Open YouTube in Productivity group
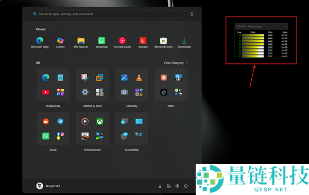The width and height of the screenshot is (309, 195). click(46, 92)
